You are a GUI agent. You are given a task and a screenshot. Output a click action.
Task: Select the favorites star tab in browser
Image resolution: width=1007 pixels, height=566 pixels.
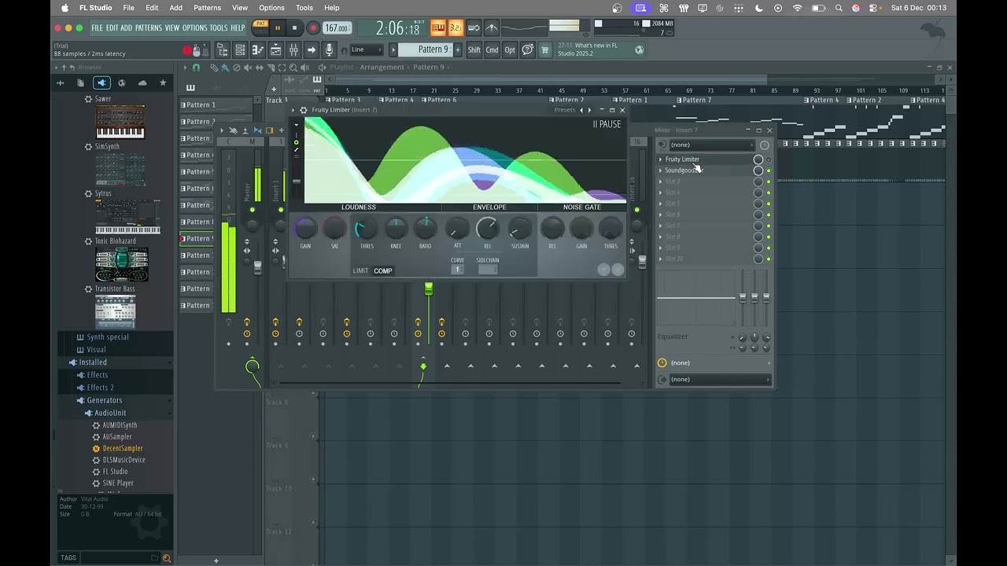tap(163, 83)
